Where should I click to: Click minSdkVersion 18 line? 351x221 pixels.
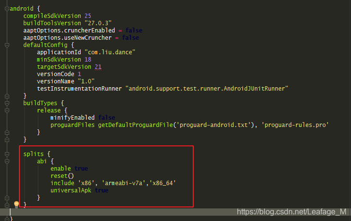pyautogui.click(x=64, y=60)
